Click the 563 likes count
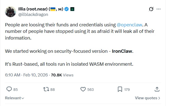The height and width of the screenshot is (106, 169). pos(90,89)
